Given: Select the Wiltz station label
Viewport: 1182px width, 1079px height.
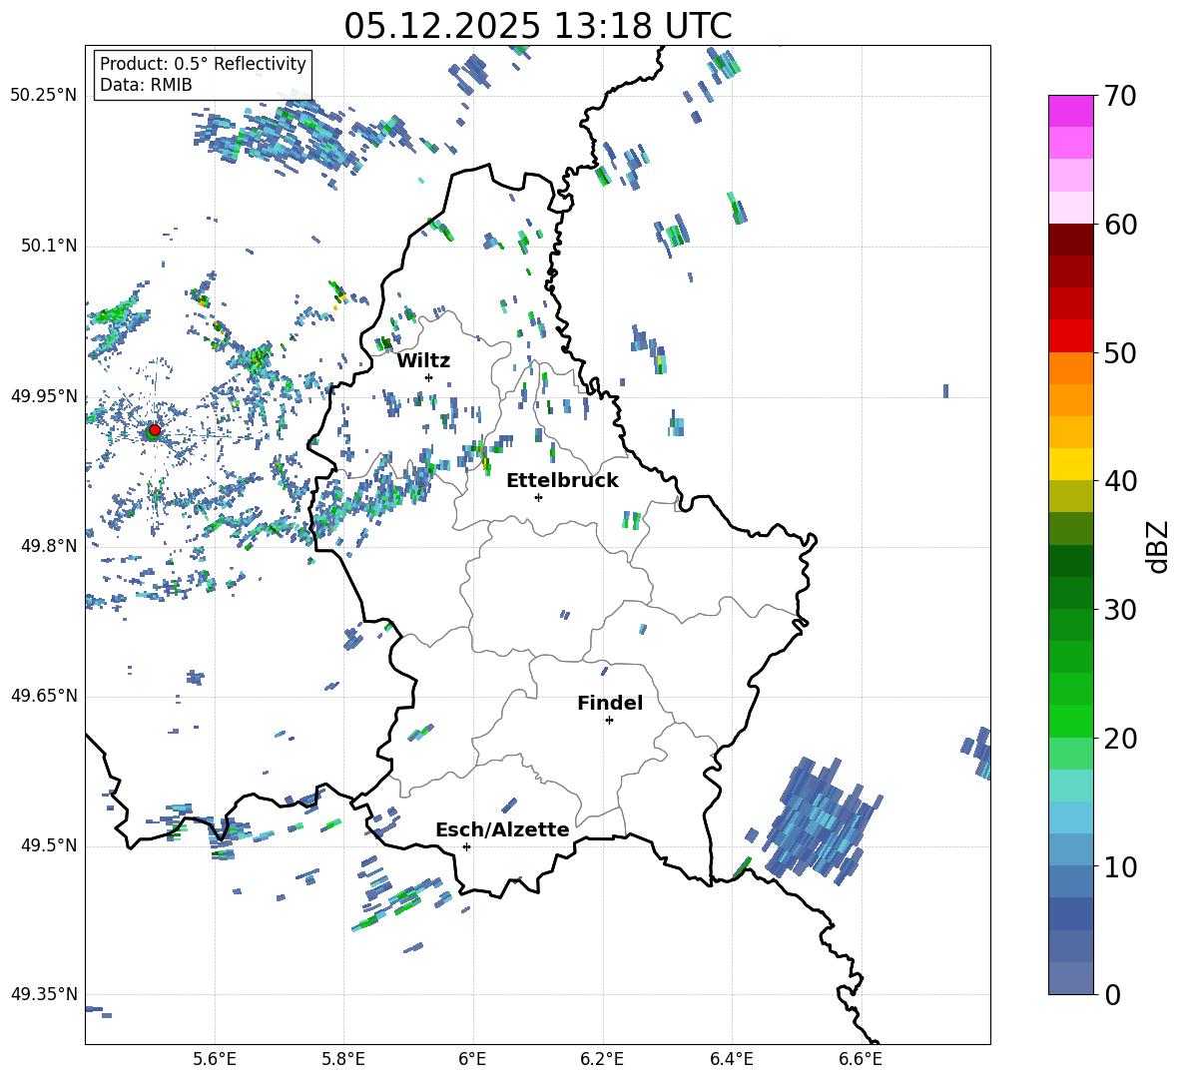Looking at the screenshot, I should pyautogui.click(x=423, y=360).
